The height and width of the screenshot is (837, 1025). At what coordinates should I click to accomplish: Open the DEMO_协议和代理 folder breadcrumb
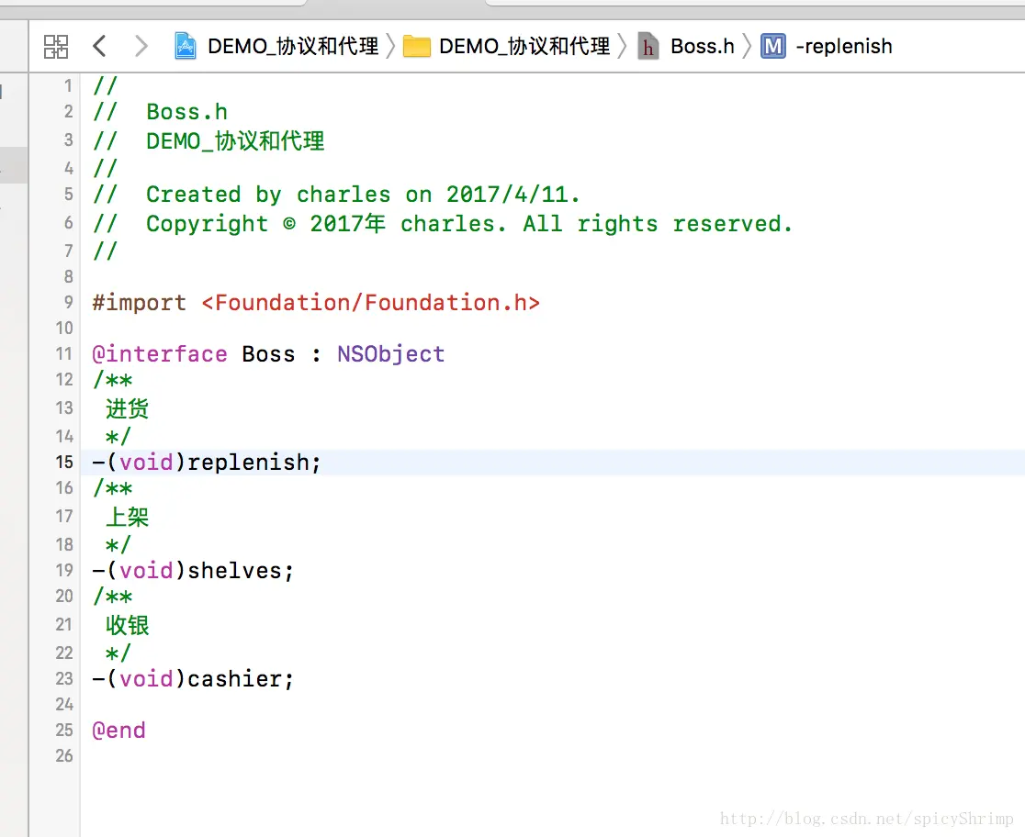coord(524,47)
